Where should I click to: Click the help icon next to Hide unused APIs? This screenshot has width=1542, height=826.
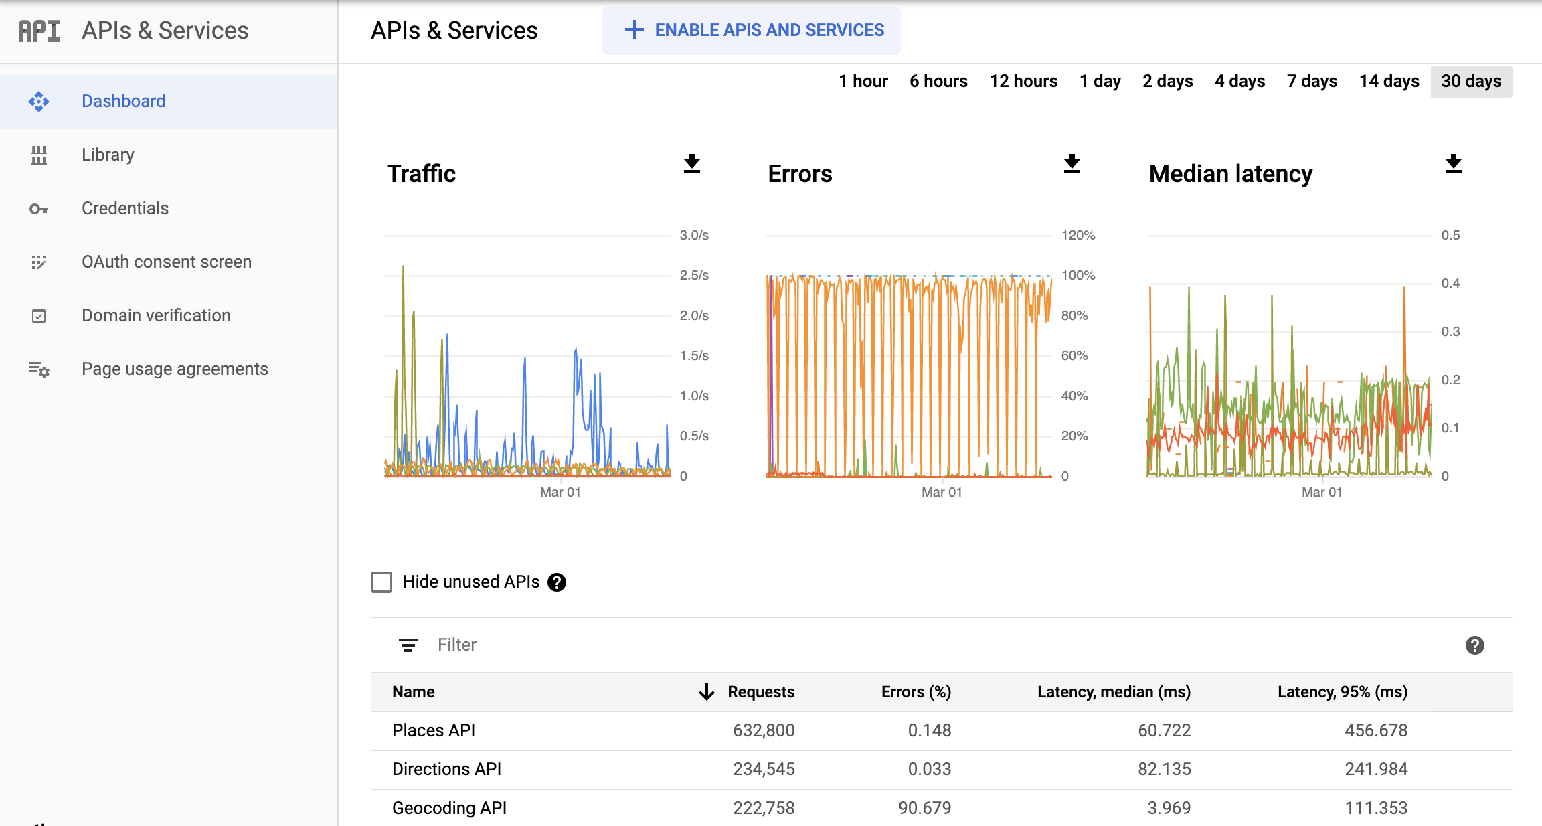click(x=558, y=582)
